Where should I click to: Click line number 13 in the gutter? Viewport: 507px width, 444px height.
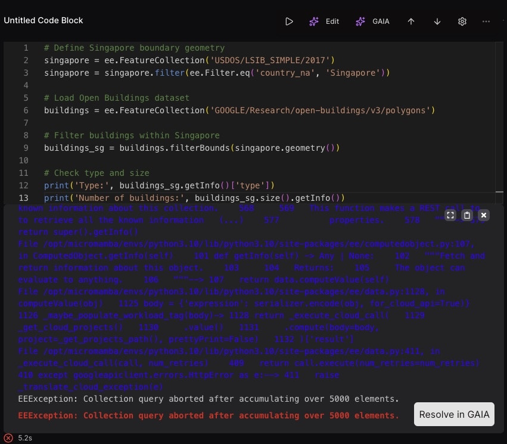[24, 198]
